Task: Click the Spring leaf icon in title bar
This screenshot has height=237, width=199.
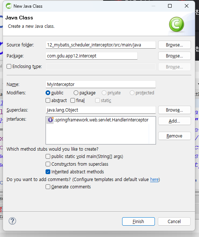Action: pyautogui.click(x=9, y=6)
